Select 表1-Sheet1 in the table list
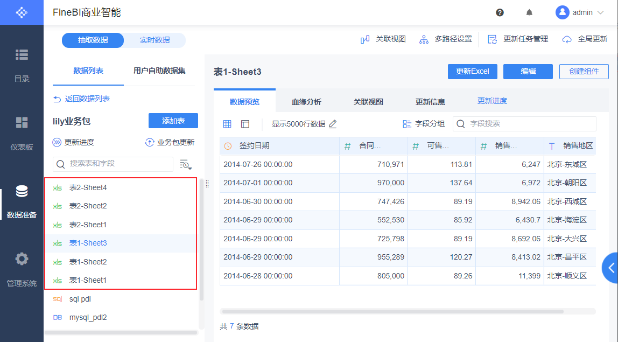The image size is (618, 342). click(121, 281)
